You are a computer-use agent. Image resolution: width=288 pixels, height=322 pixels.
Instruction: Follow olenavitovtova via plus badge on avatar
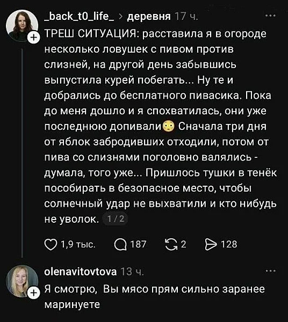click(33, 293)
